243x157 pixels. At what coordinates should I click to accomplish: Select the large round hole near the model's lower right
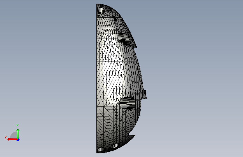128,103
